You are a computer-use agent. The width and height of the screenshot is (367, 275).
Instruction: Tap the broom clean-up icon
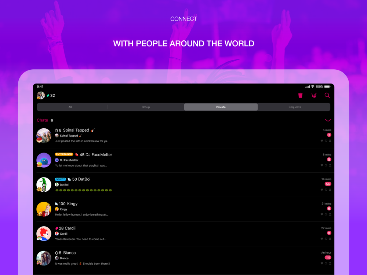point(314,95)
